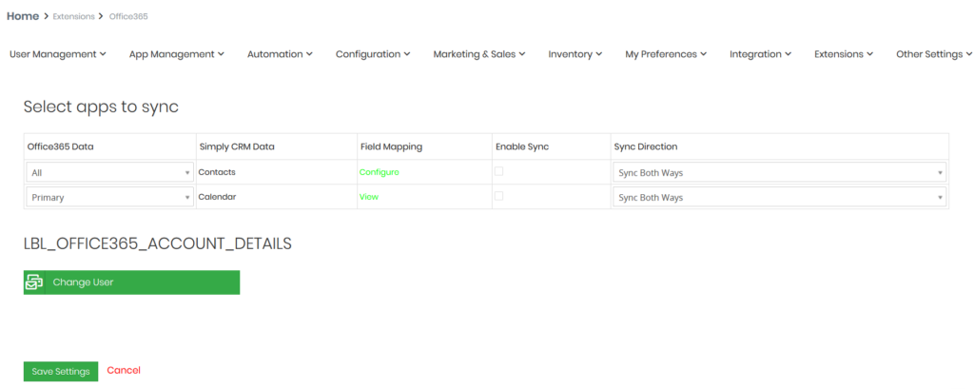The image size is (974, 389).
Task: Click the red Cancel link
Action: click(x=124, y=370)
